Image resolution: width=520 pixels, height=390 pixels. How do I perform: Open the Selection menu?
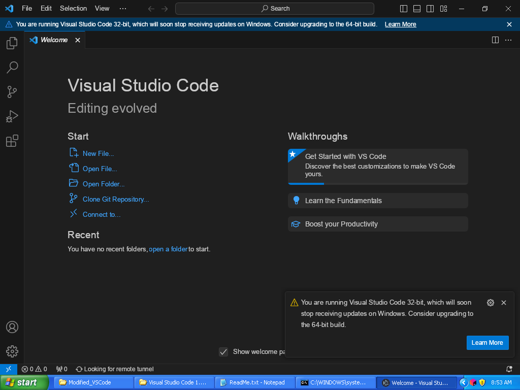click(73, 9)
